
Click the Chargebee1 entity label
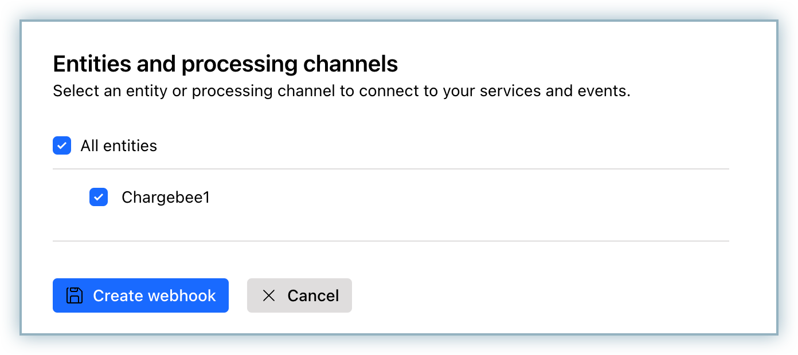coord(166,198)
